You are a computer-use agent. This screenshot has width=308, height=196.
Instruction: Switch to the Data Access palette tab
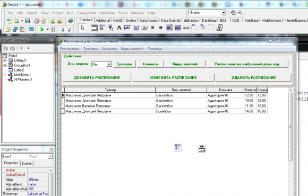[x=149, y=20]
